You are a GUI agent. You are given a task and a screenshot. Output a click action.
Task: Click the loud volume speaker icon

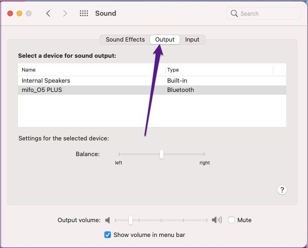click(x=217, y=220)
